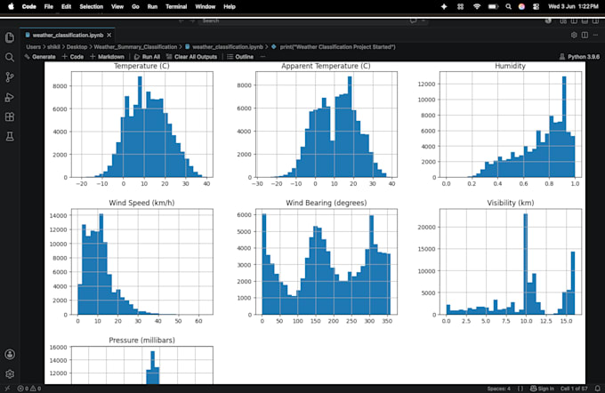605x393 pixels.
Task: Open the Manage gear in activity bar
Action: point(10,373)
